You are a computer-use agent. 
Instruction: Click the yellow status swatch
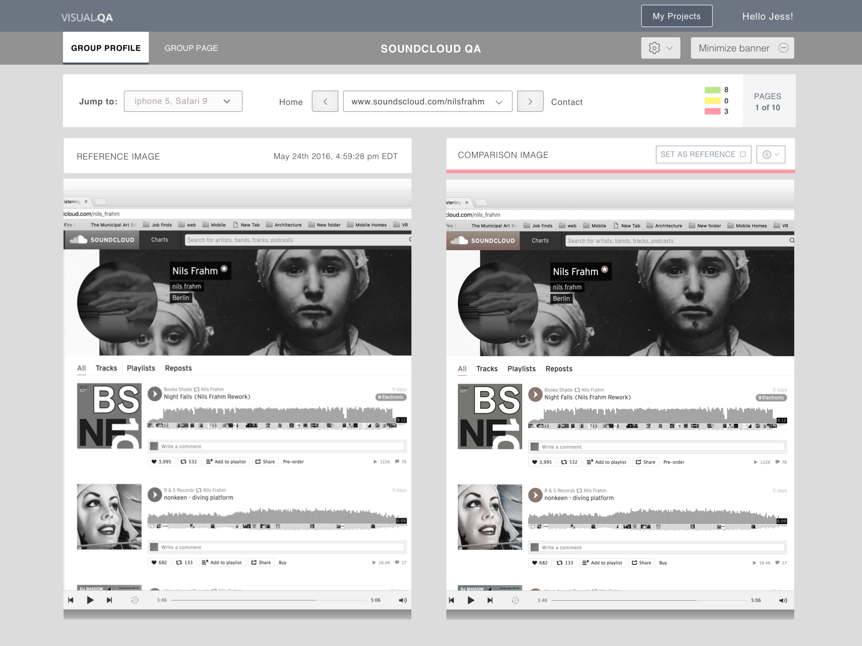point(712,101)
